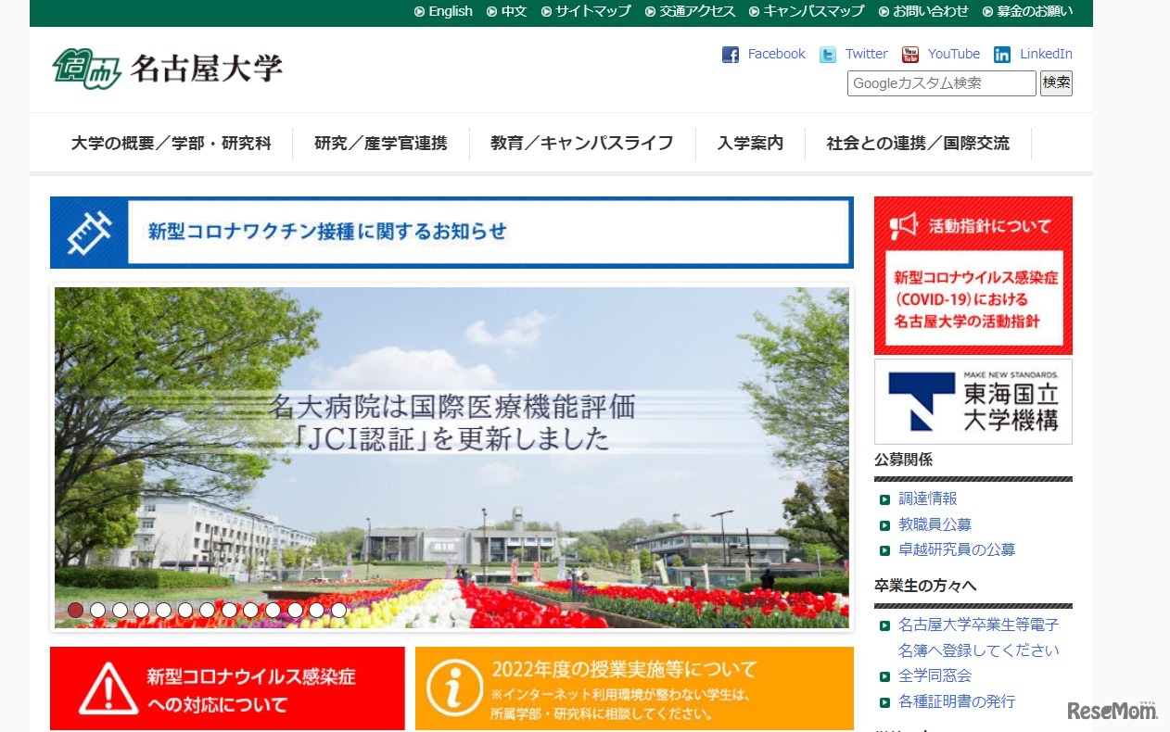Click the Nagoya University logo
Viewport: 1170px width, 732px height.
click(167, 68)
